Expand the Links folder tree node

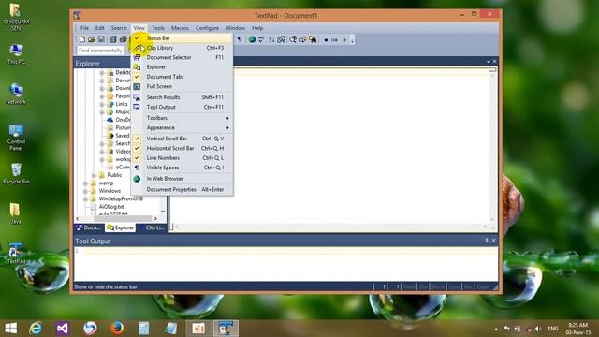pyautogui.click(x=102, y=104)
